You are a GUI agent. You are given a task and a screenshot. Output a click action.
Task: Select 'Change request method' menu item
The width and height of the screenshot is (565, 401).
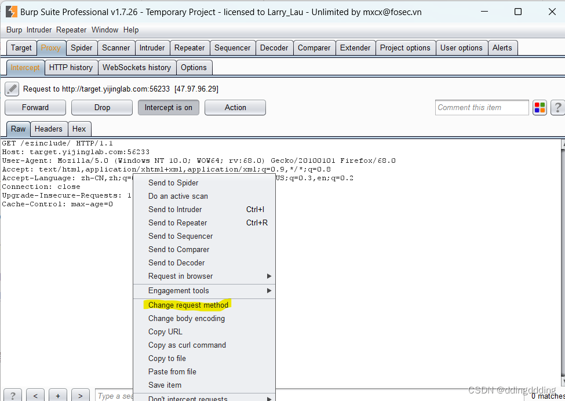(x=205, y=305)
